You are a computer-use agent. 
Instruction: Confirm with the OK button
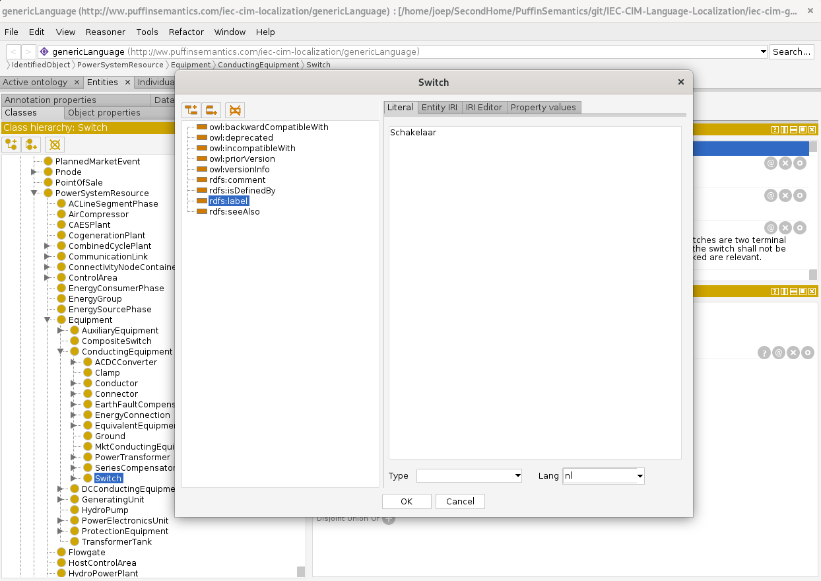tap(407, 501)
